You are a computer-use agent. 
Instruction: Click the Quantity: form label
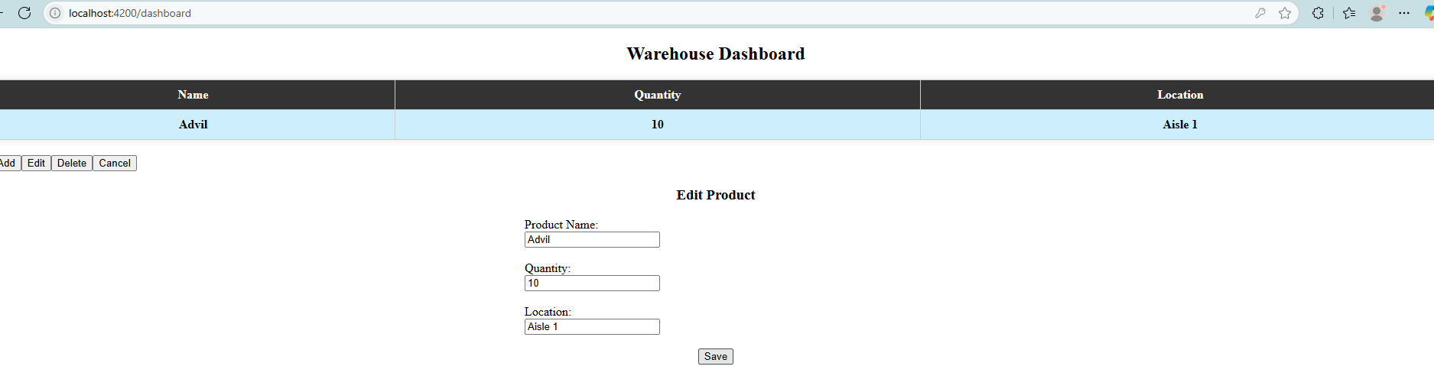[x=548, y=268]
